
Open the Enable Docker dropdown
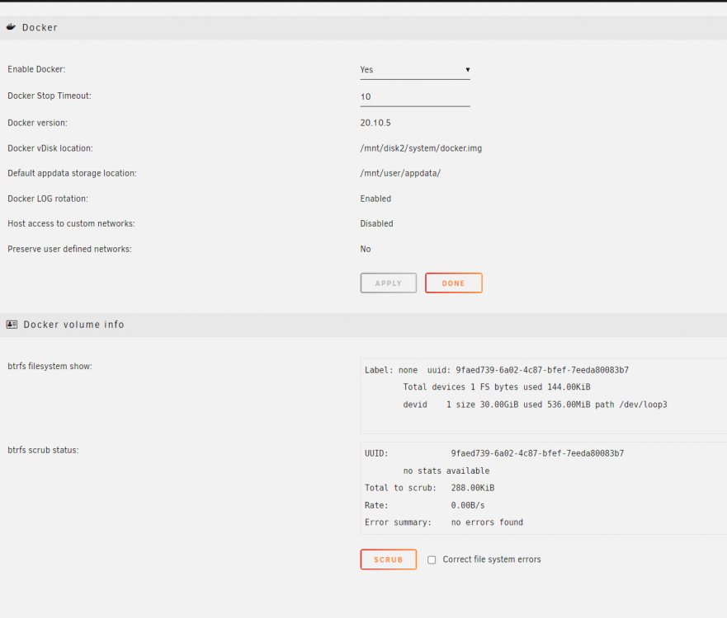[x=415, y=69]
